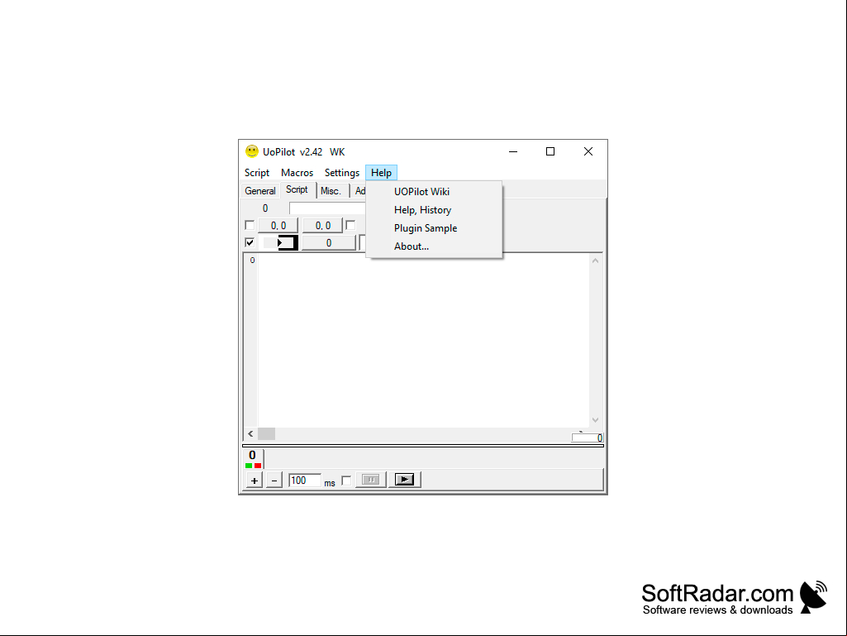Close the Help menu by clicking Help
This screenshot has height=636, width=847.
[382, 173]
